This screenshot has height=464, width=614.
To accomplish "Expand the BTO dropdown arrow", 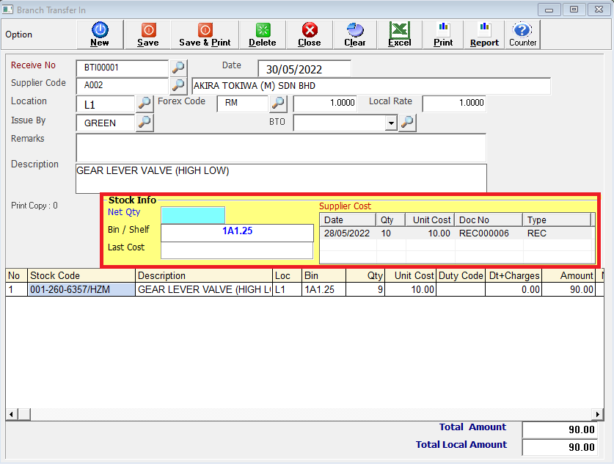I will [391, 123].
